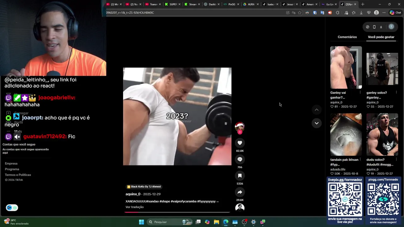Click the compass icon in TikTok top bar

point(367,27)
